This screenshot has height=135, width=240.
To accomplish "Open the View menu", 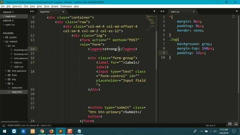I will point(33,6).
